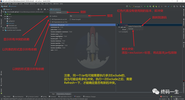
Task: Open the TODO tool window button
Action: 7,96
